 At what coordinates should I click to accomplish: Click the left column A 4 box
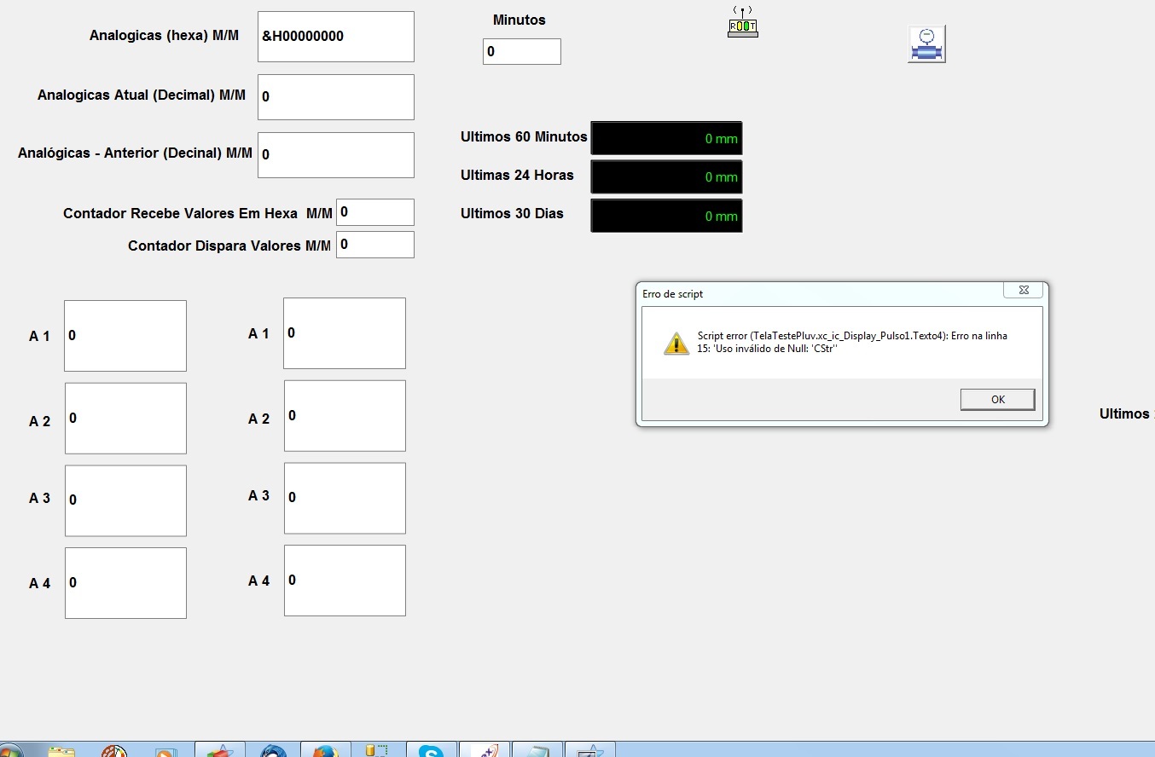[125, 583]
